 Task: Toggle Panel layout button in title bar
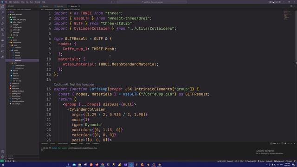pos(273,2)
